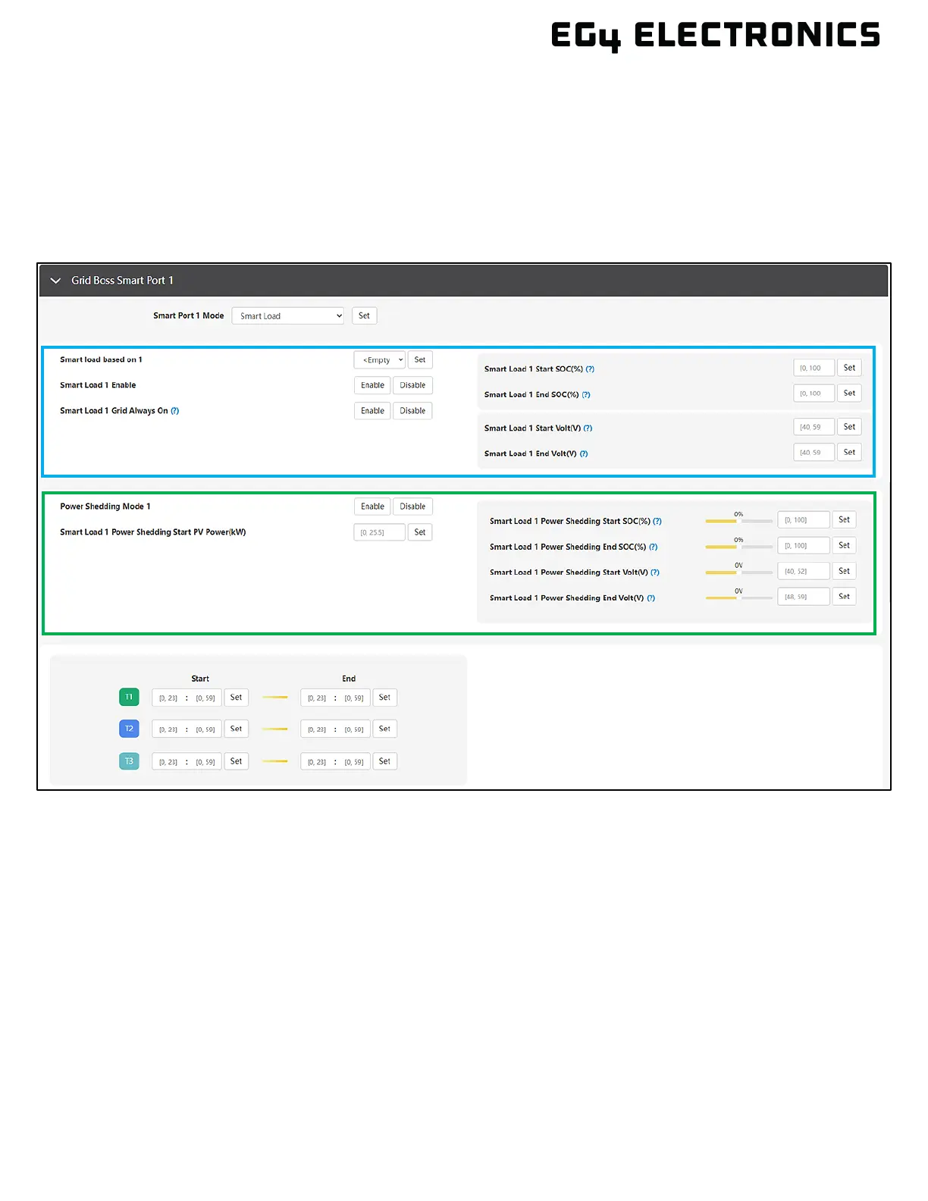Focus the Smart Load 1 Start SOC input
Viewport: 928px width, 1201px height.
(x=814, y=368)
